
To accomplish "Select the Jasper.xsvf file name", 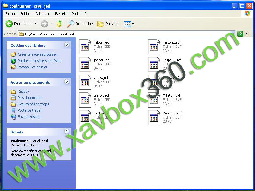I will [172, 60].
